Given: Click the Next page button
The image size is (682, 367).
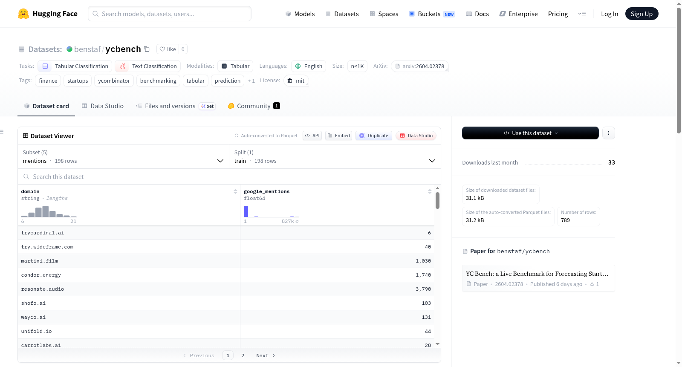Looking at the screenshot, I should [x=266, y=355].
